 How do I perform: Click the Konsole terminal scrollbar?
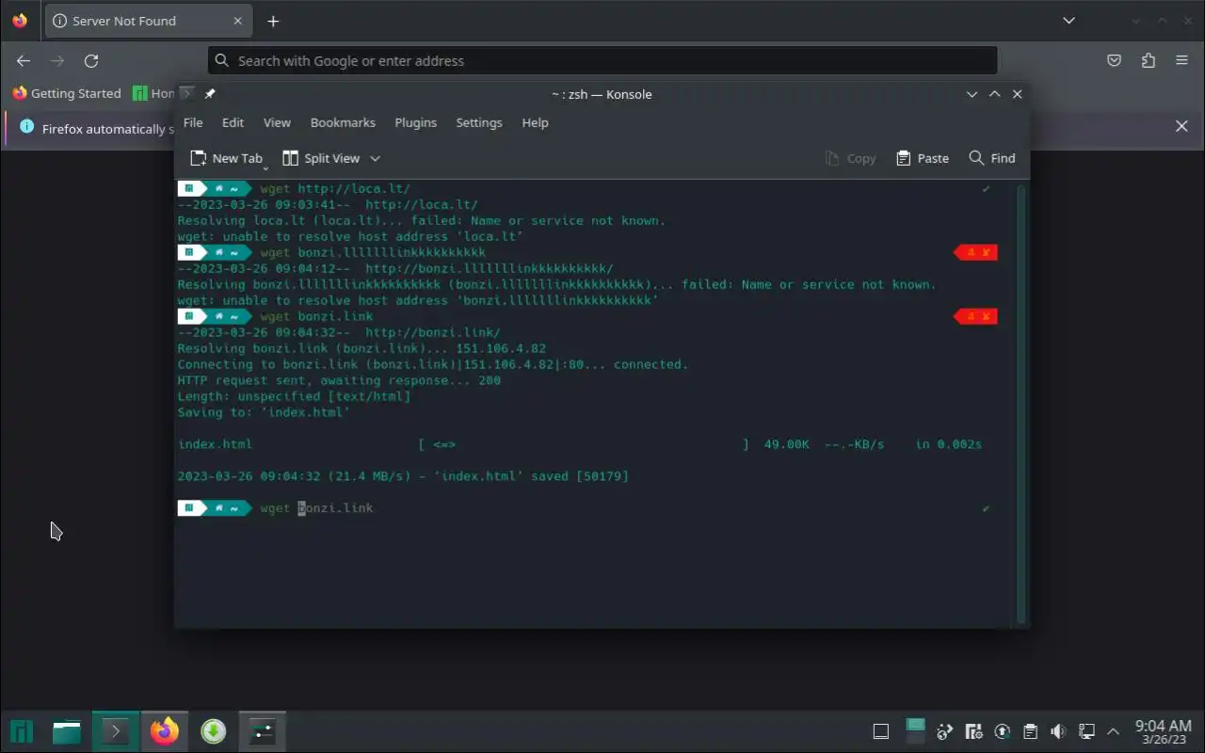(1020, 402)
